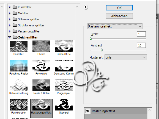Select the Prägepapier filter thumbnail
159x119 pixels.
[64, 85]
